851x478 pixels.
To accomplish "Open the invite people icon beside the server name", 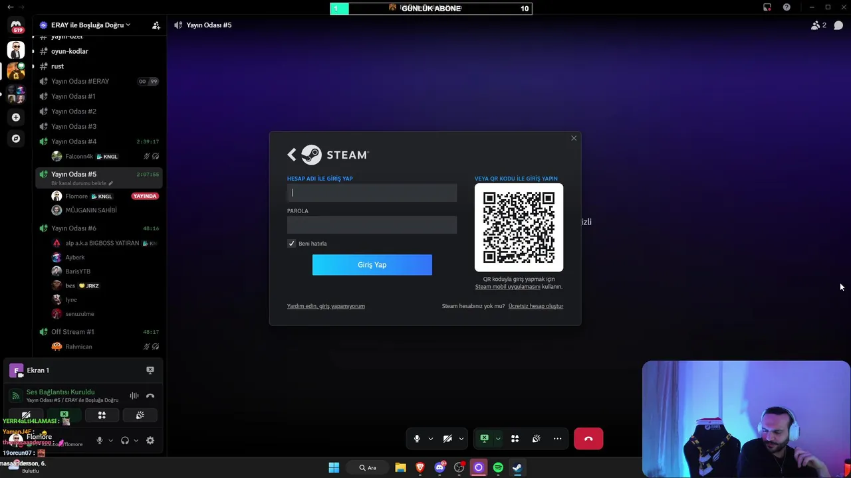I will [156, 25].
